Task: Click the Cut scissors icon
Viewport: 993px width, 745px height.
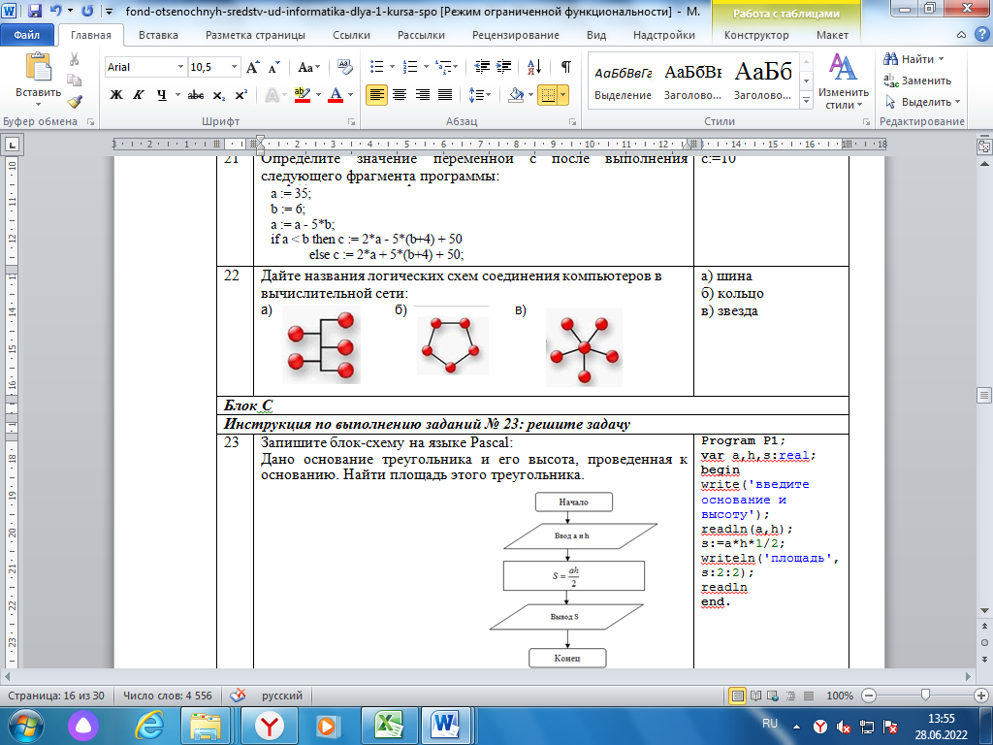Action: [74, 59]
